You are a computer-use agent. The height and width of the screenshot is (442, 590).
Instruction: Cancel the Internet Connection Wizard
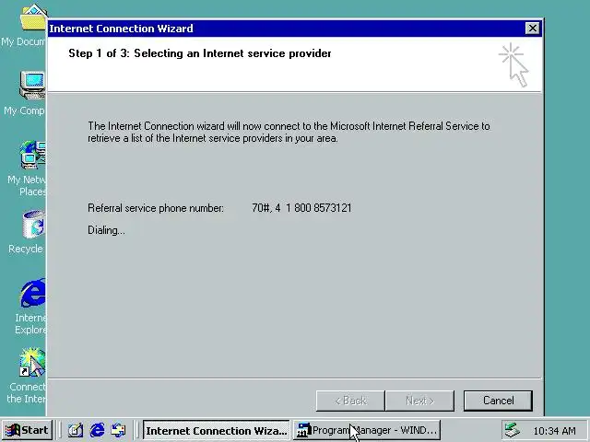point(498,401)
